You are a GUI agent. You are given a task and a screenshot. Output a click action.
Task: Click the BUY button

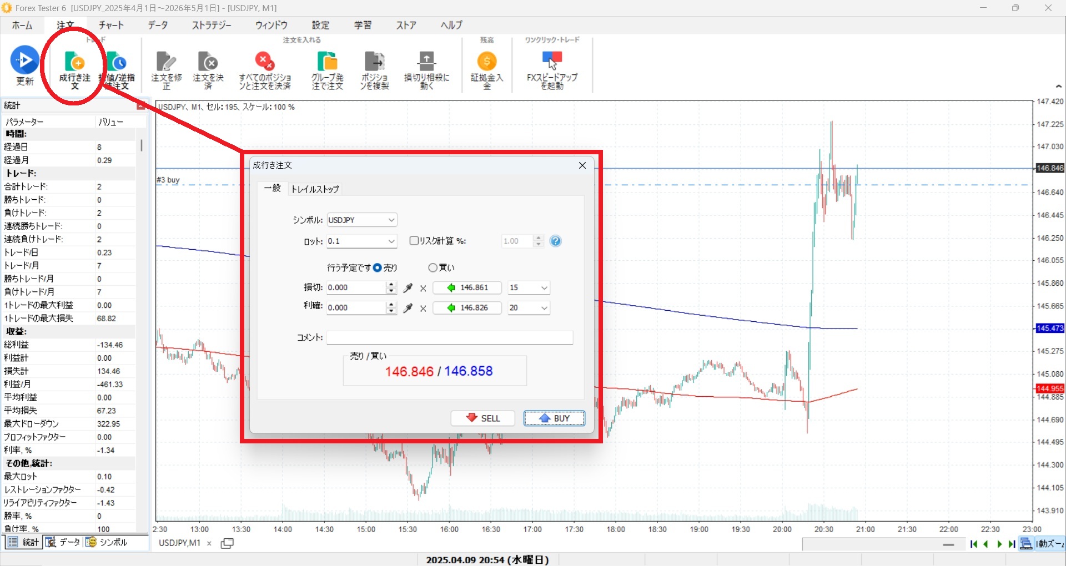click(554, 418)
